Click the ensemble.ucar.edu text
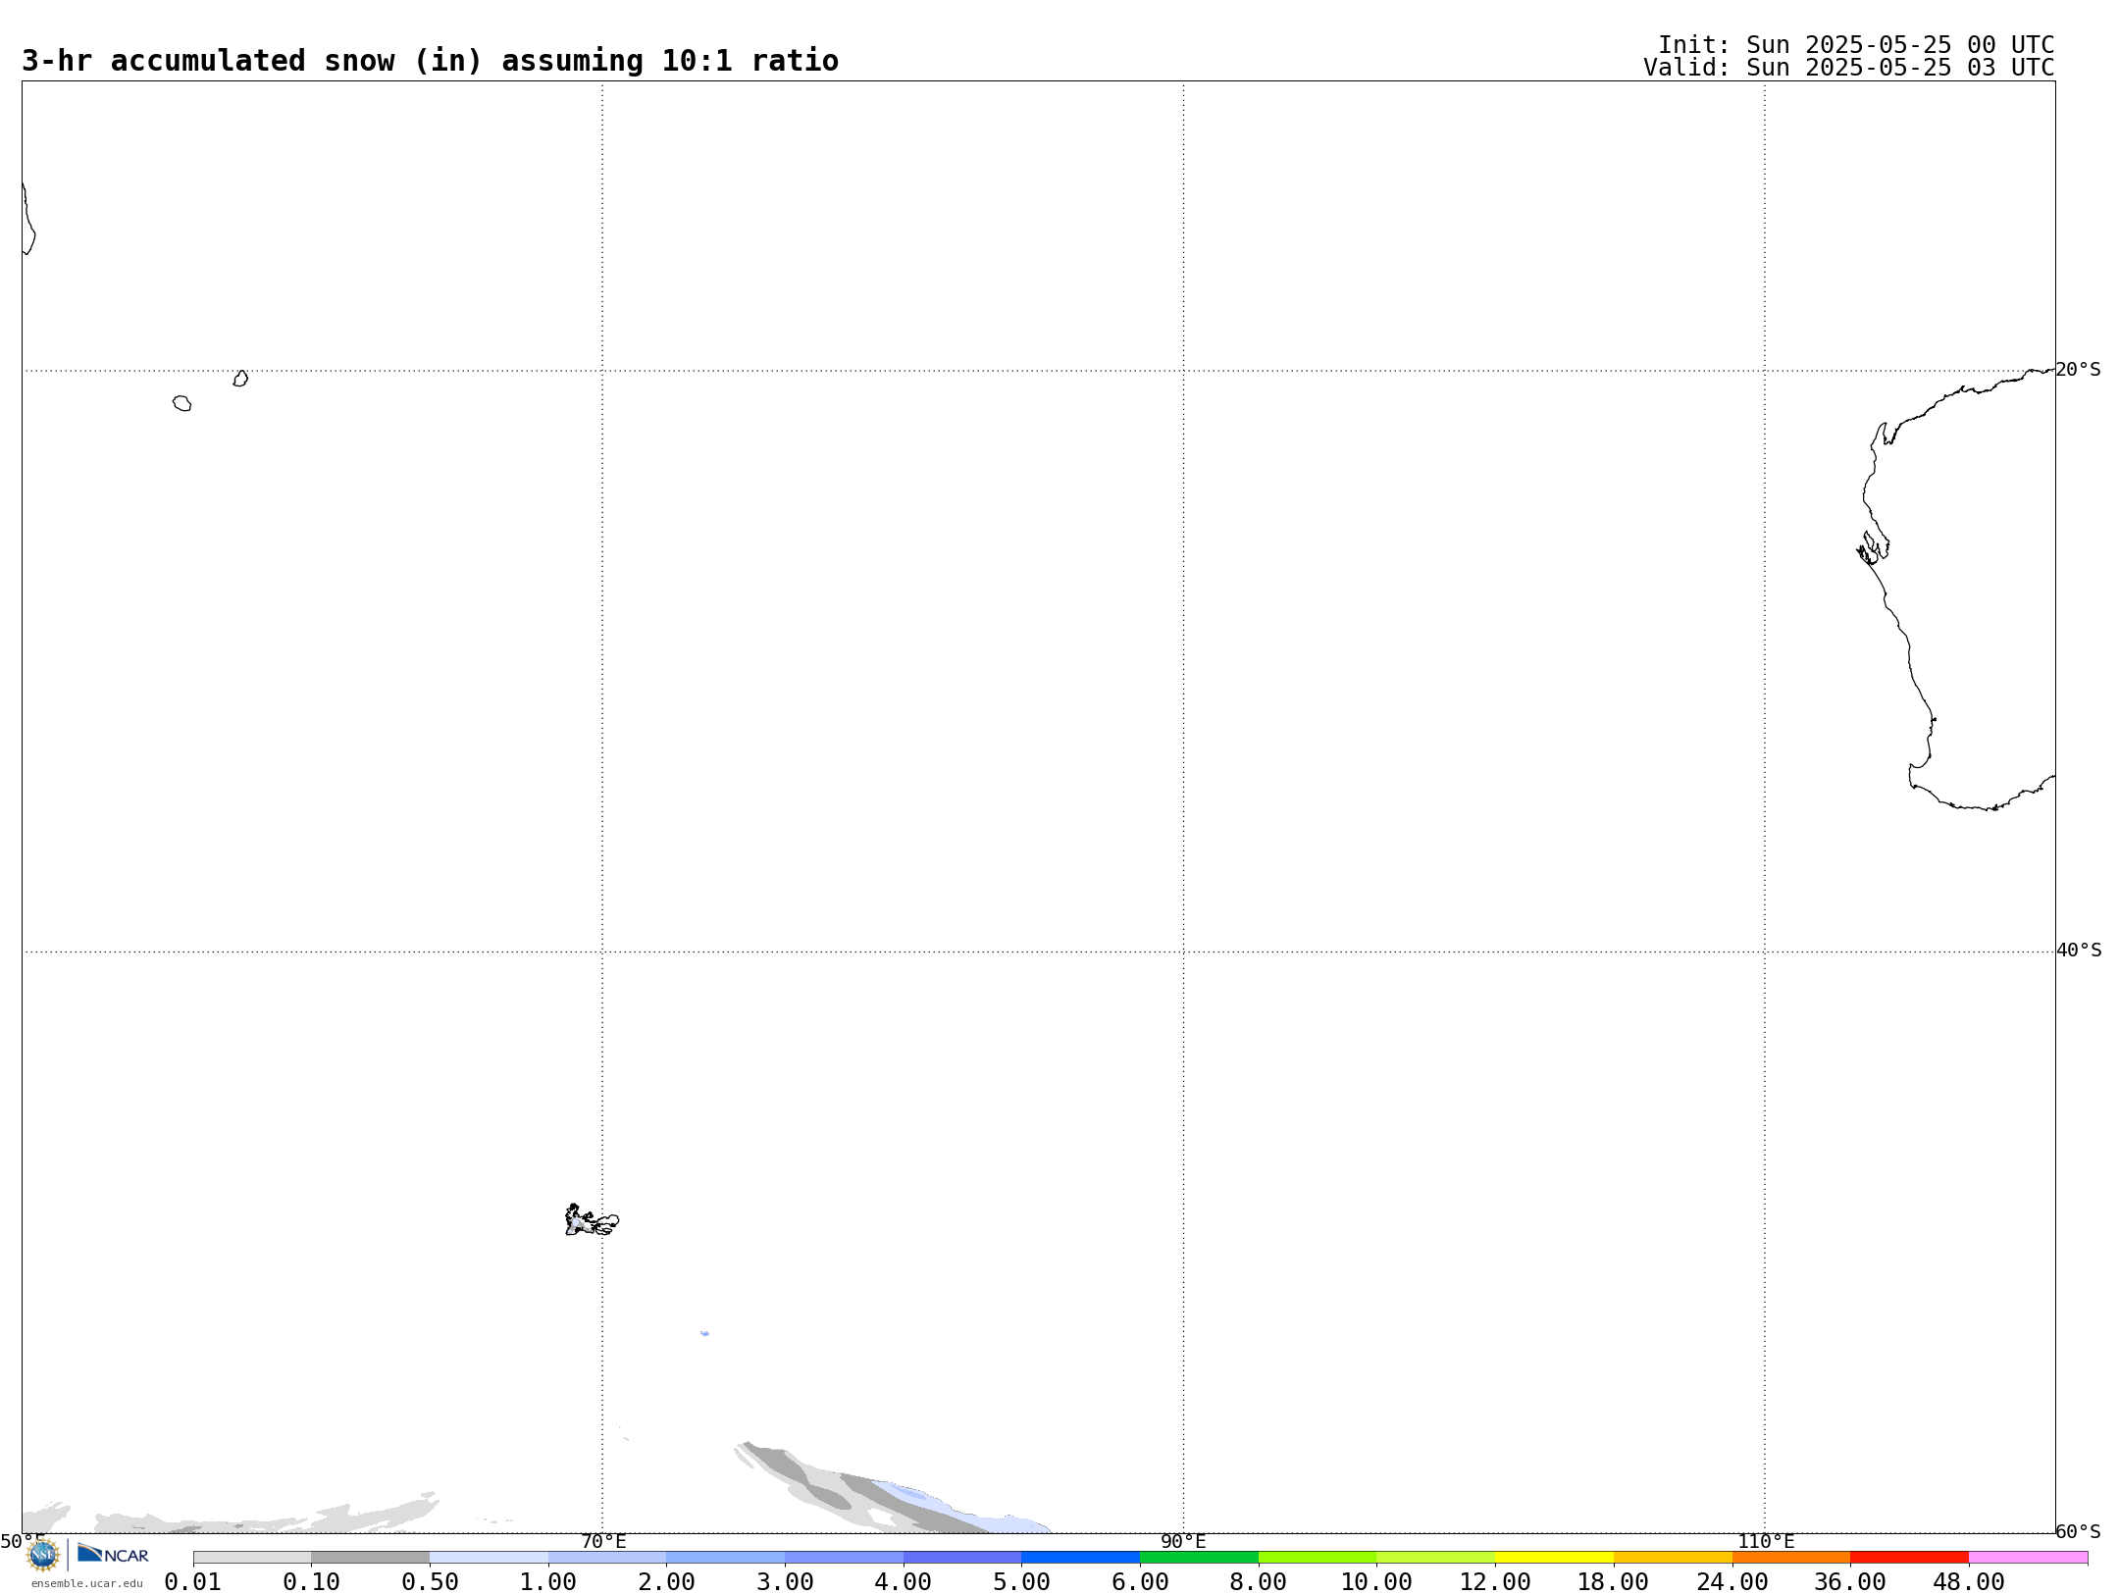The height and width of the screenshot is (1595, 2119). click(x=86, y=1583)
